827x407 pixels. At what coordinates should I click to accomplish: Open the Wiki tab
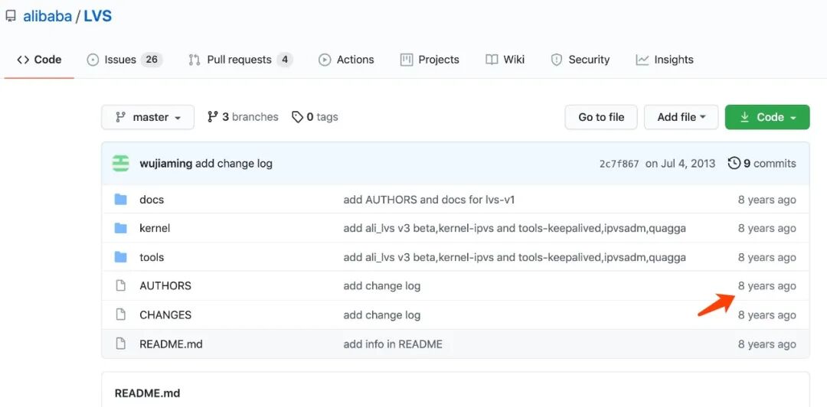tap(505, 60)
